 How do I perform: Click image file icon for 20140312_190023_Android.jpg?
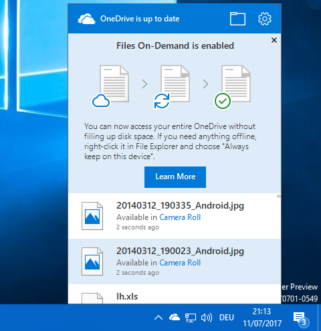click(92, 261)
